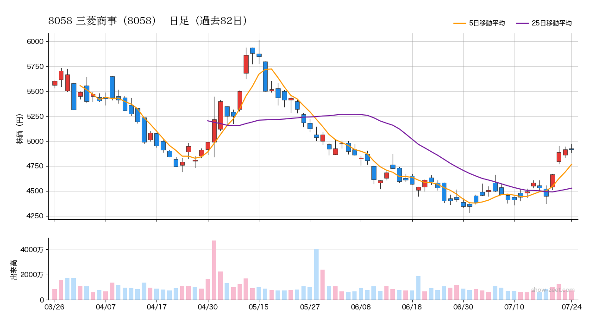This screenshot has height=333, width=602.
Task: Select the 5750 price tick label
Action: [35, 67]
